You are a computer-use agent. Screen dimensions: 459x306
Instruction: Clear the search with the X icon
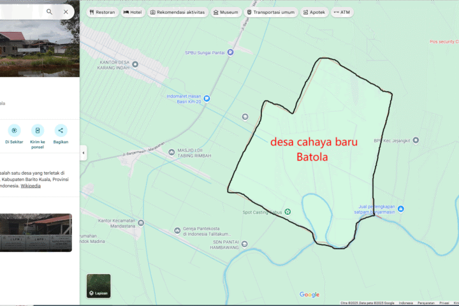66,11
